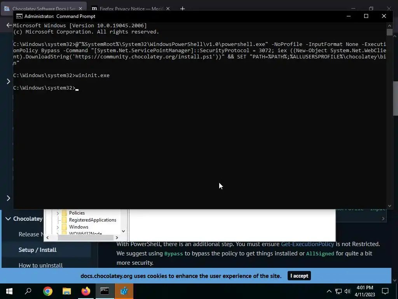Image resolution: width=398 pixels, height=299 pixels.
Task: Click the registry tree horizontal scrollbar thumb
Action: (86, 237)
